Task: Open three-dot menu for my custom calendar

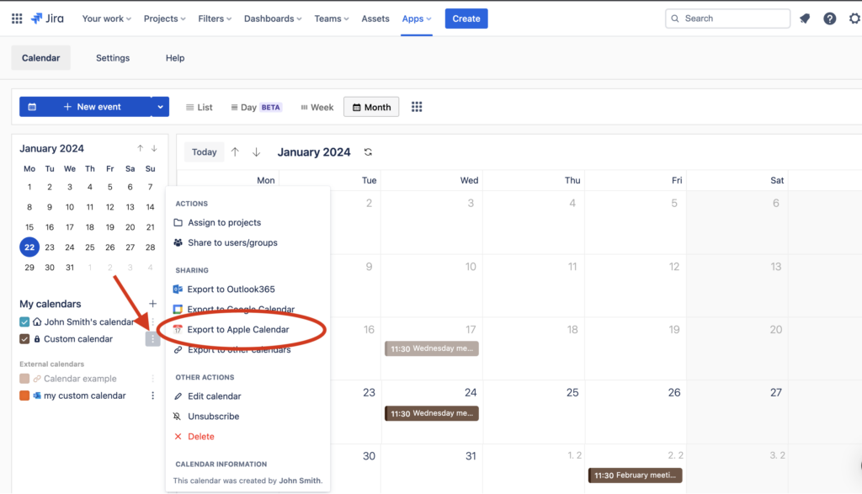Action: point(152,396)
